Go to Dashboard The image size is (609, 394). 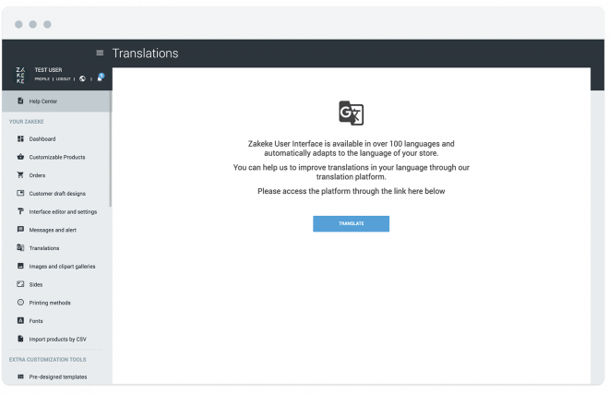pyautogui.click(x=42, y=139)
